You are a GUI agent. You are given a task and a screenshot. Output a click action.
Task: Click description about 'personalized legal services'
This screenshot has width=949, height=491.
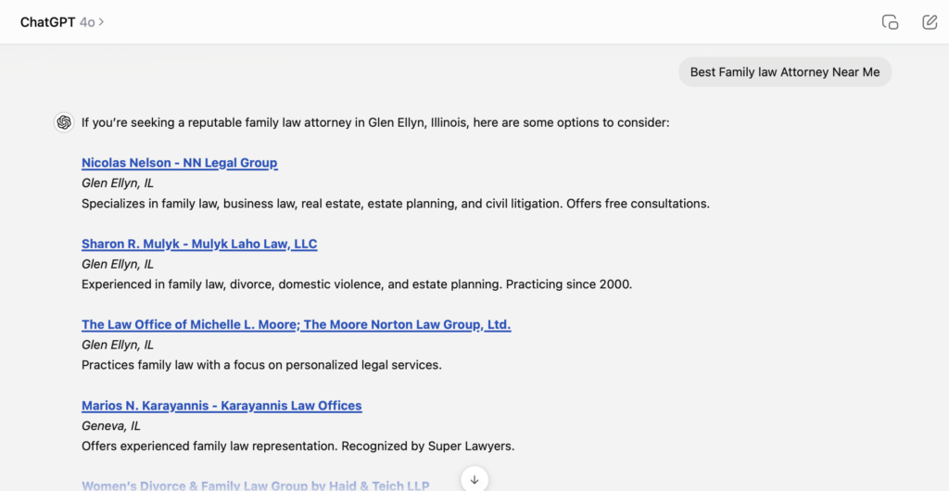(261, 365)
